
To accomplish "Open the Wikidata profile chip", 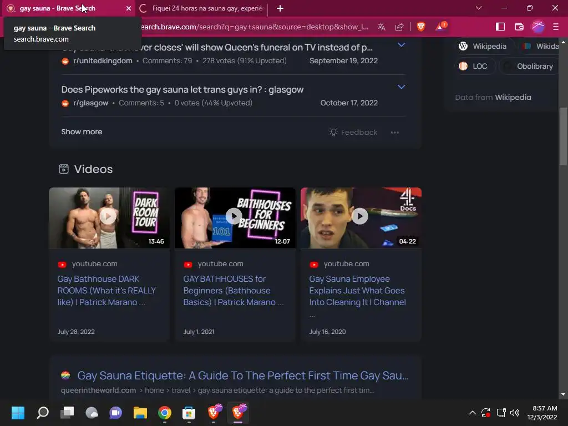I will click(x=539, y=47).
